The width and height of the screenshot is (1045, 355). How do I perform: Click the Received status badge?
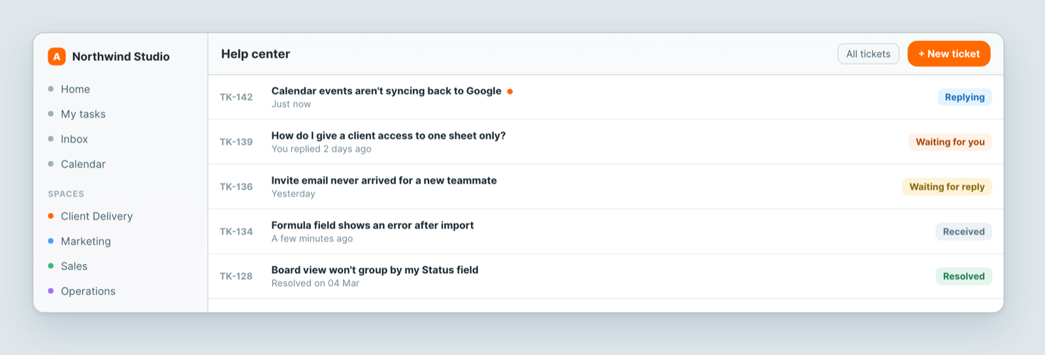pos(963,231)
